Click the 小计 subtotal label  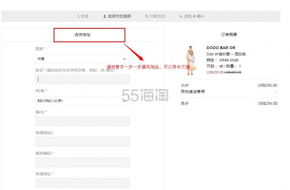click(184, 85)
